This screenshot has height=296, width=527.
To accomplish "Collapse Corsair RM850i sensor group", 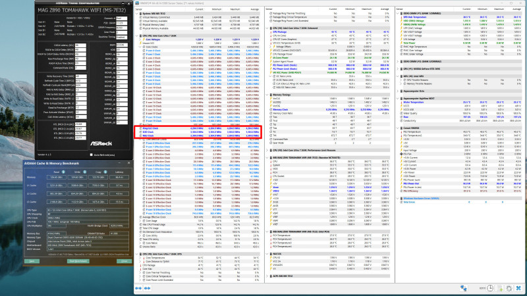I will [398, 128].
